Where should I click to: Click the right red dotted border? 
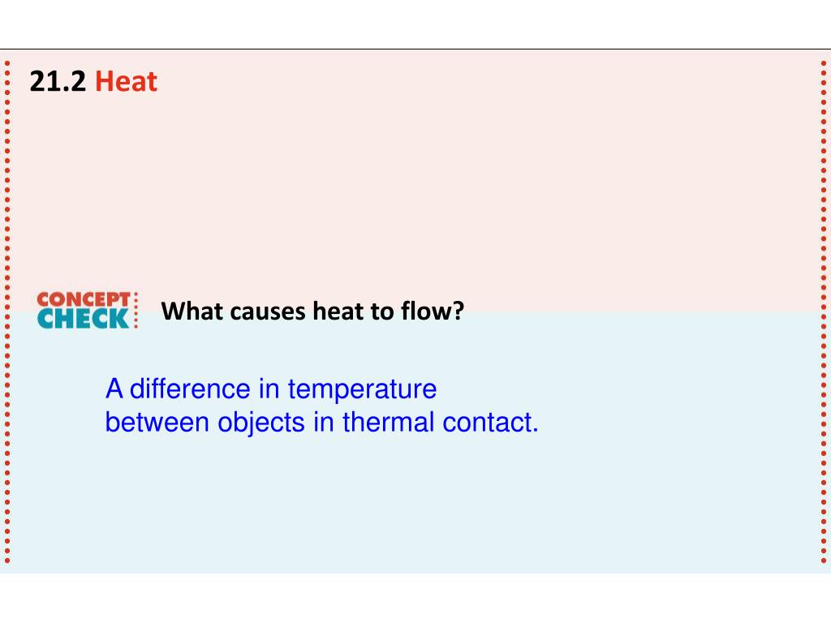click(824, 312)
